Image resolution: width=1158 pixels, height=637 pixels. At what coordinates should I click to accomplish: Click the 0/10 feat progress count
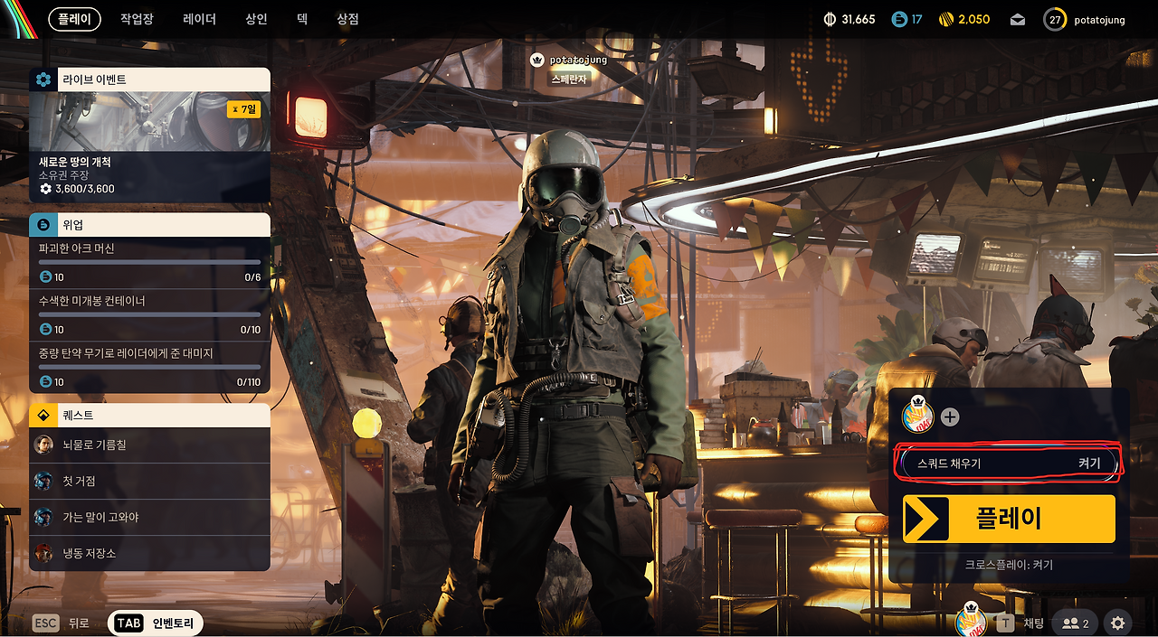click(x=251, y=330)
